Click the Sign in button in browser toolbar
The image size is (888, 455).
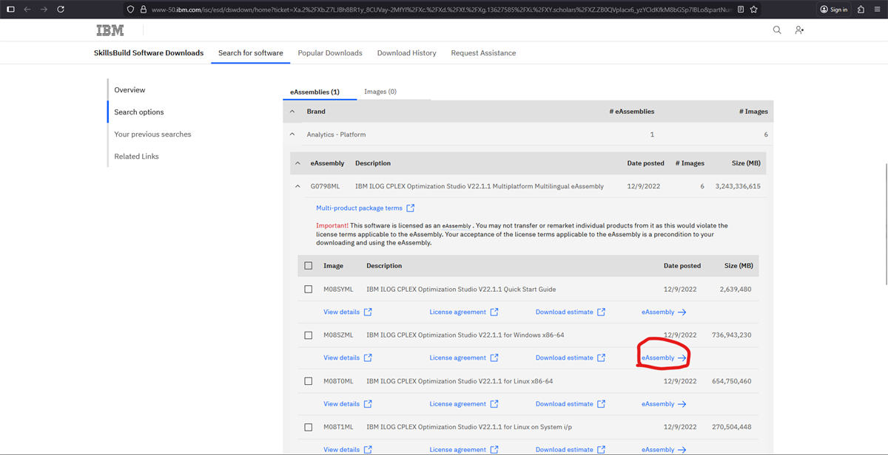pyautogui.click(x=834, y=10)
